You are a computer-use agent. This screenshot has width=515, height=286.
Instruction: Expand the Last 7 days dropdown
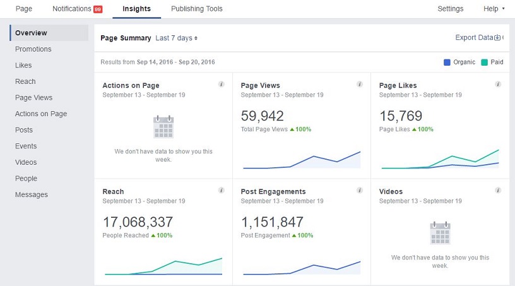point(177,38)
